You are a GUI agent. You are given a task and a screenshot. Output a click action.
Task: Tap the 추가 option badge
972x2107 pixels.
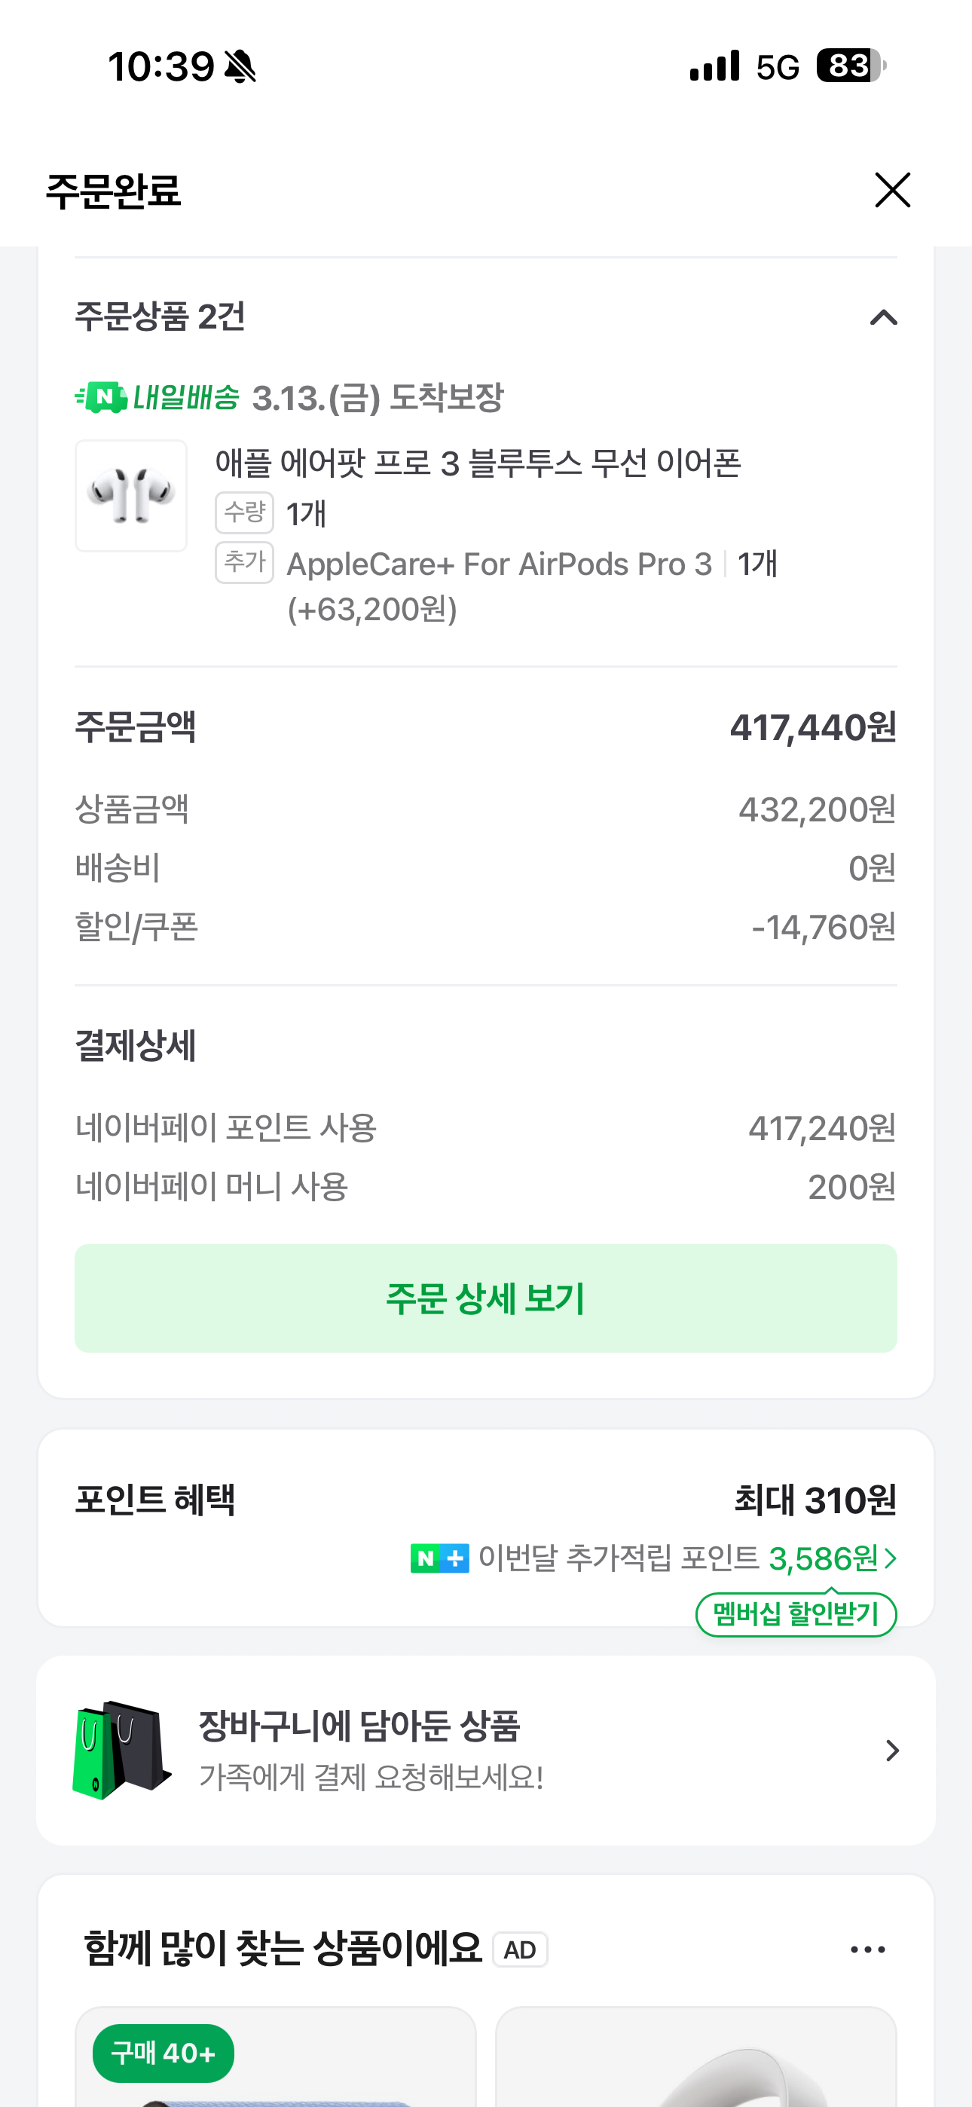244,563
